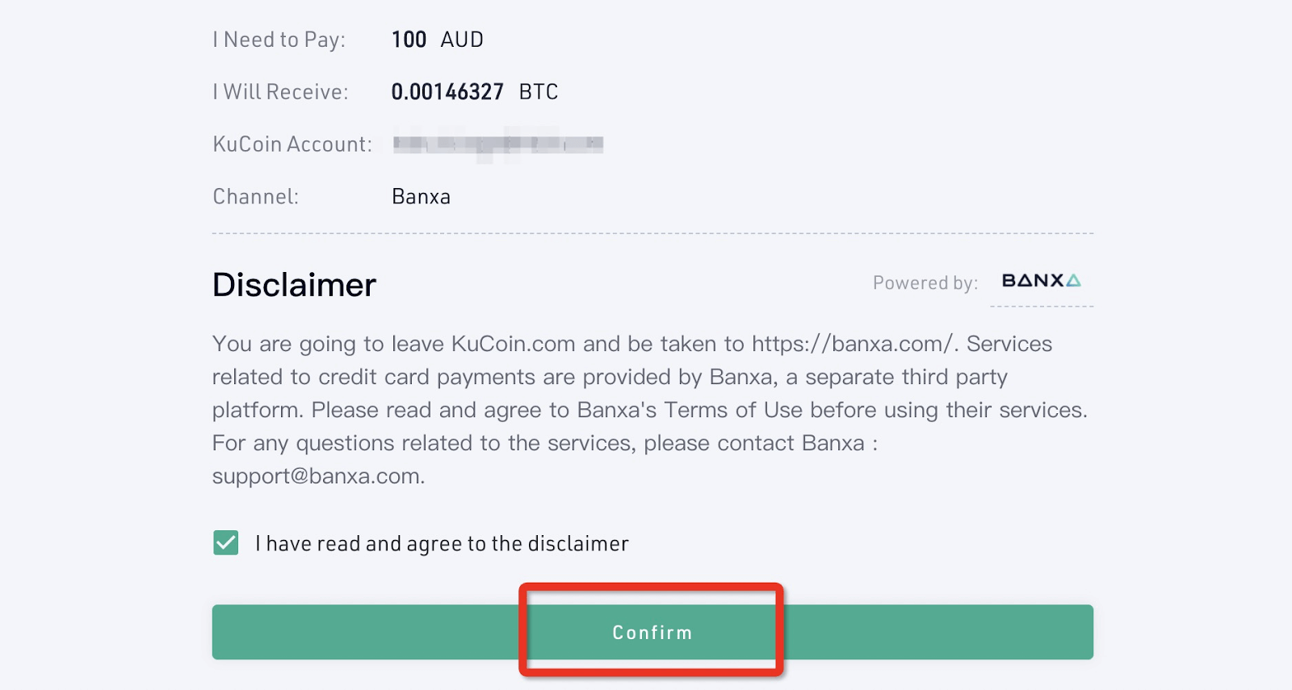Click the Confirm button

(652, 632)
